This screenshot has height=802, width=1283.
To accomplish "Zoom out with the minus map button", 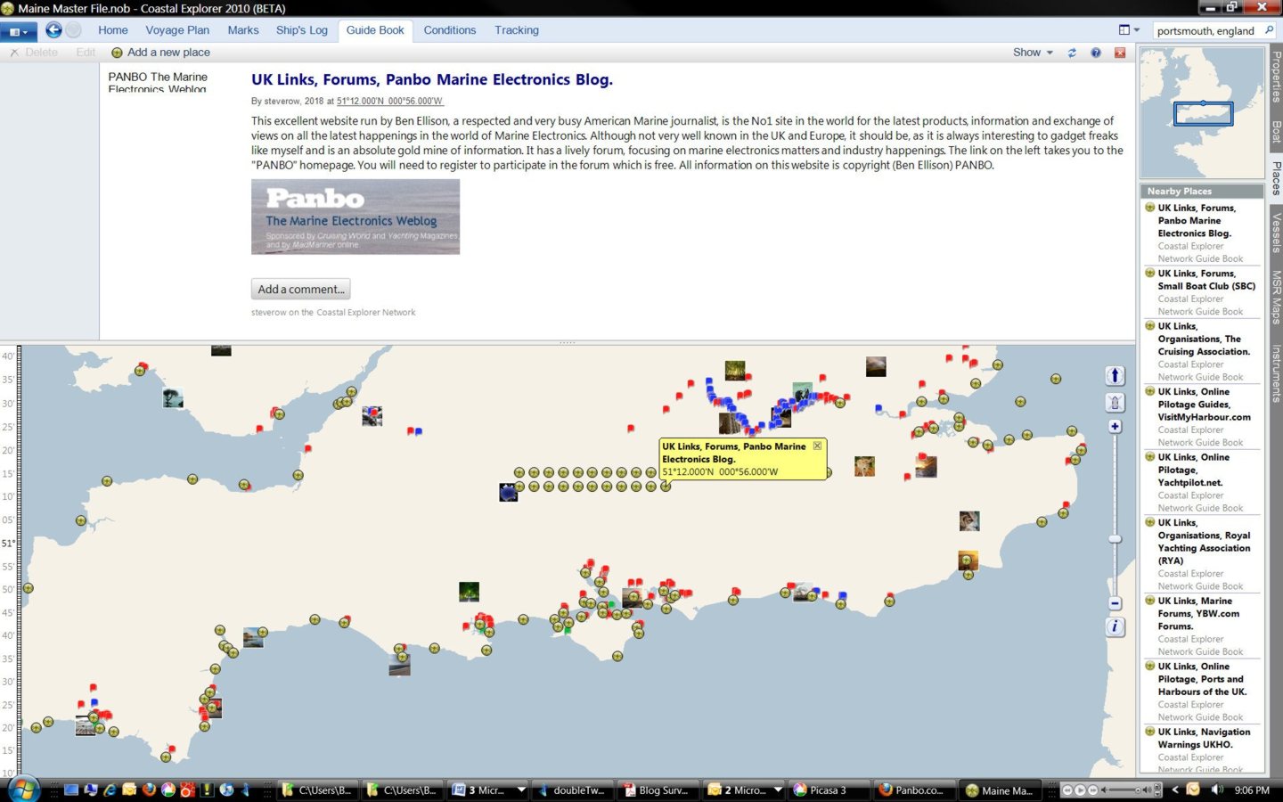I will click(1115, 603).
